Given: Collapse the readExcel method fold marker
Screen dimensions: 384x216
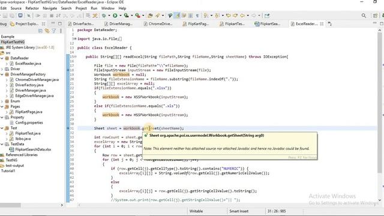Looking at the screenshot, I should [x=76, y=57].
